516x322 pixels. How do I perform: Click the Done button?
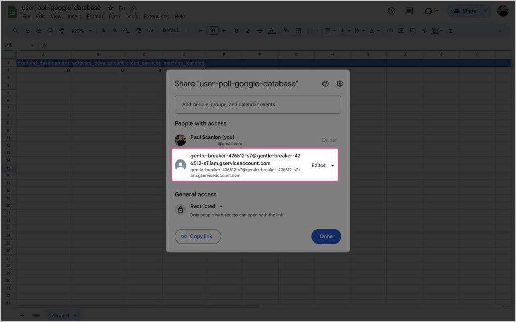[326, 236]
